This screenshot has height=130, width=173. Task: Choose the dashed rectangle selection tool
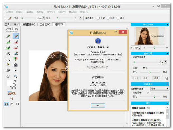tap(8, 59)
